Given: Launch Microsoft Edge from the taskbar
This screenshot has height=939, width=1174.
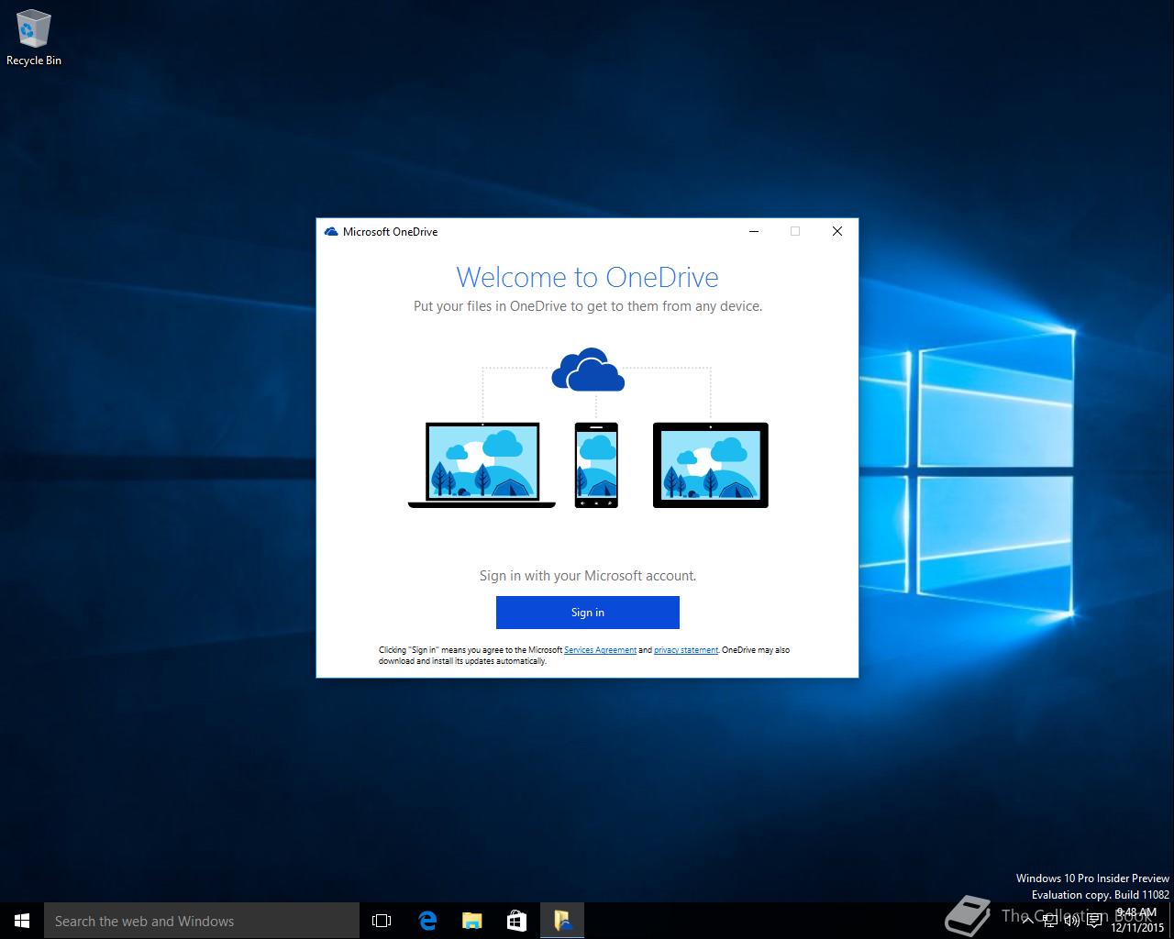Looking at the screenshot, I should pyautogui.click(x=427, y=921).
